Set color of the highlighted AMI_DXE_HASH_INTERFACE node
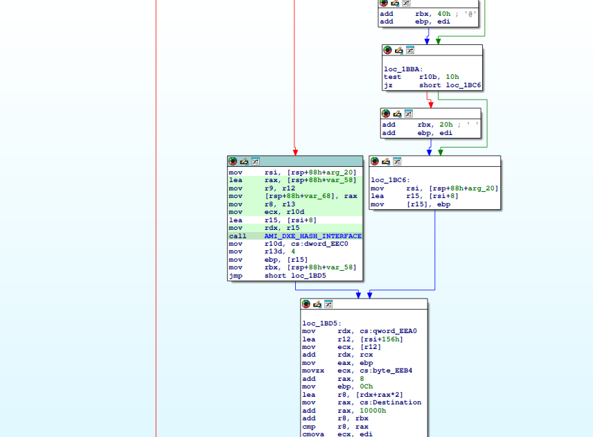 [233, 161]
